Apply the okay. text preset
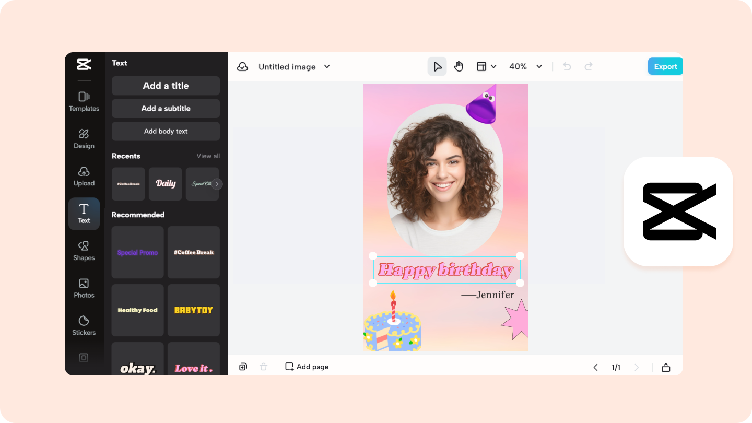The height and width of the screenshot is (423, 752). (138, 359)
